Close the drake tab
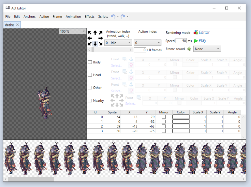Image resolution: width=251 pixels, height=187 pixels. 18,25
